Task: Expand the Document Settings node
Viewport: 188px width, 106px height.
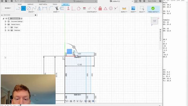Action: (x=5, y=21)
